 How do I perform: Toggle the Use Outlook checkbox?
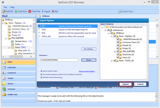[x=41, y=74]
